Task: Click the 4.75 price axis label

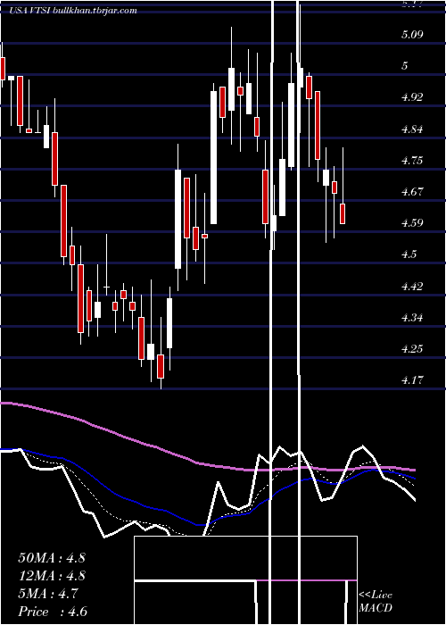Action: click(x=412, y=160)
